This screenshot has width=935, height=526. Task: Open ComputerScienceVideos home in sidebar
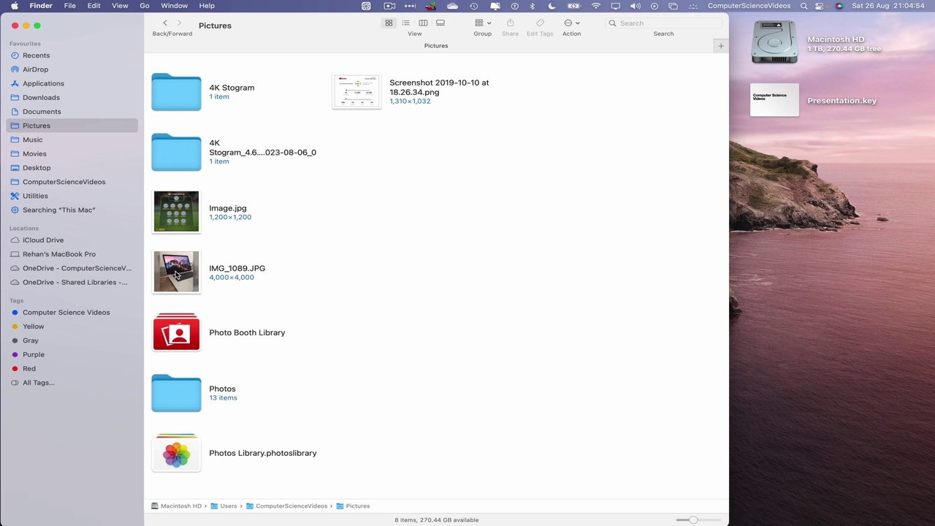pyautogui.click(x=72, y=182)
